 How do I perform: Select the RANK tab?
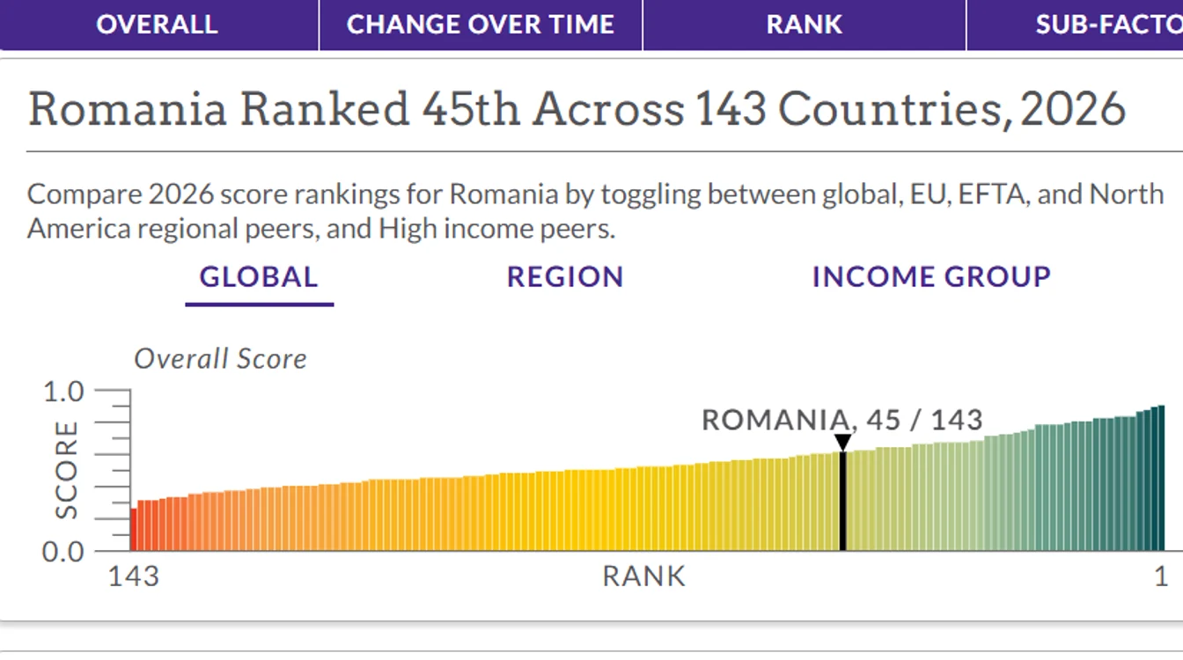coord(805,25)
